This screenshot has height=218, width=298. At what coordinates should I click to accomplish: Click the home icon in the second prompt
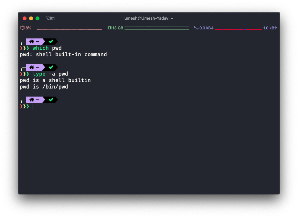(x=32, y=67)
